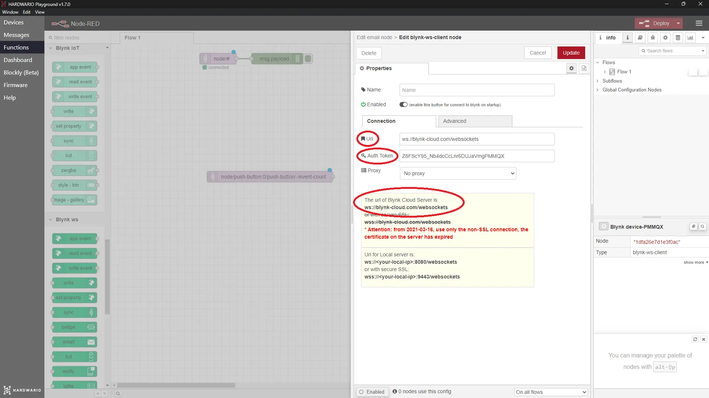Go back via the Edit email node breadcrumb
This screenshot has width=709, height=398.
pyautogui.click(x=374, y=37)
